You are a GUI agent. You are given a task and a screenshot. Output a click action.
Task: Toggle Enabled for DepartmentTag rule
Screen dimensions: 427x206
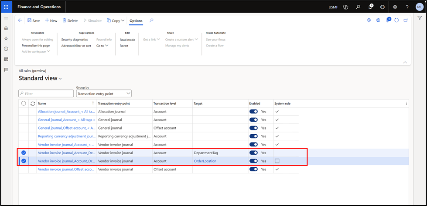(x=253, y=153)
